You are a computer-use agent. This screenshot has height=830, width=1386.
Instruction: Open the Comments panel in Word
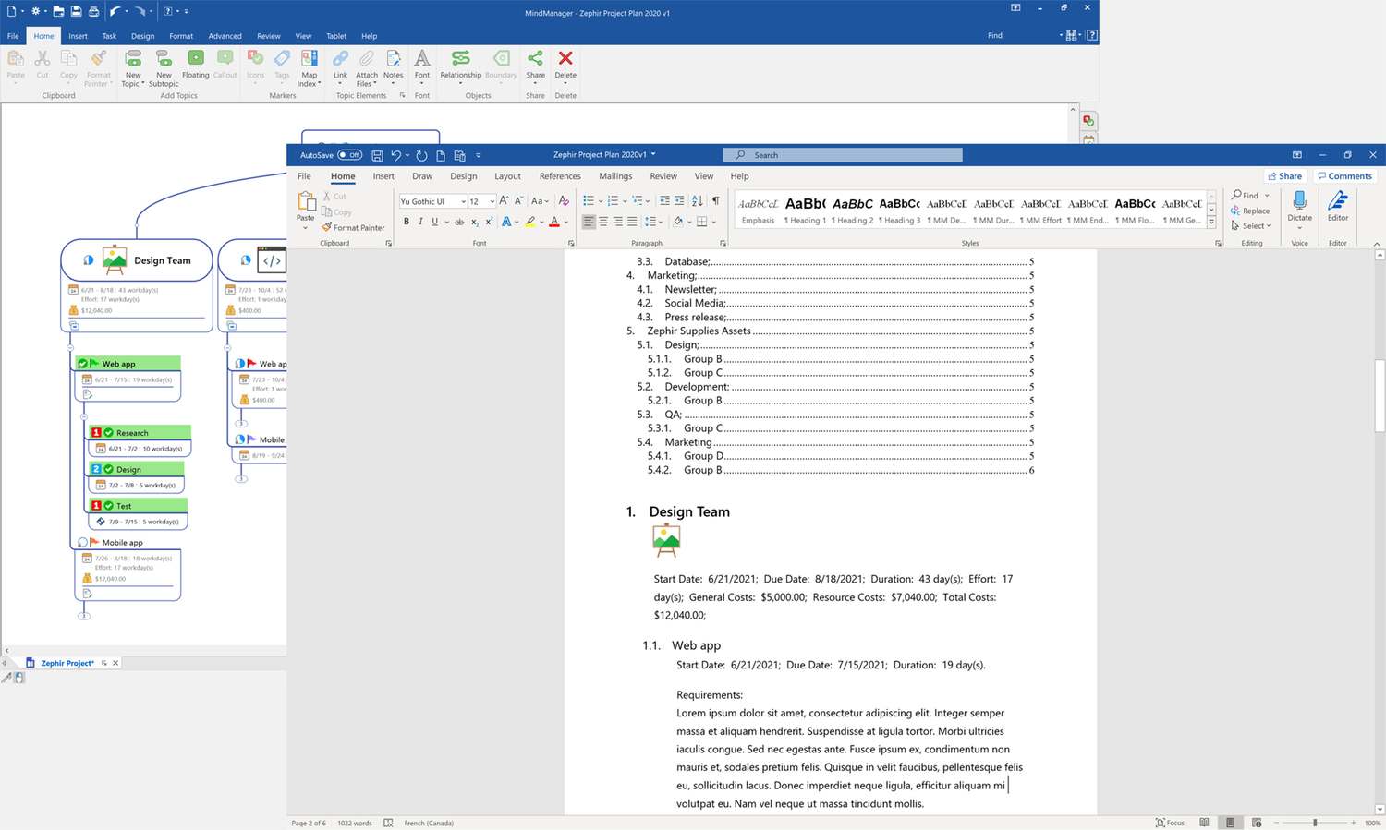click(x=1344, y=175)
